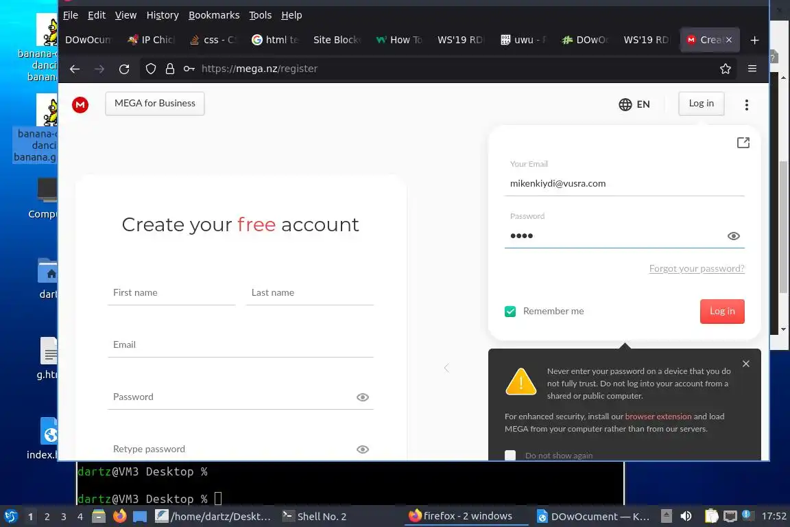
Task: Toggle visibility of registration Password field
Action: click(362, 397)
